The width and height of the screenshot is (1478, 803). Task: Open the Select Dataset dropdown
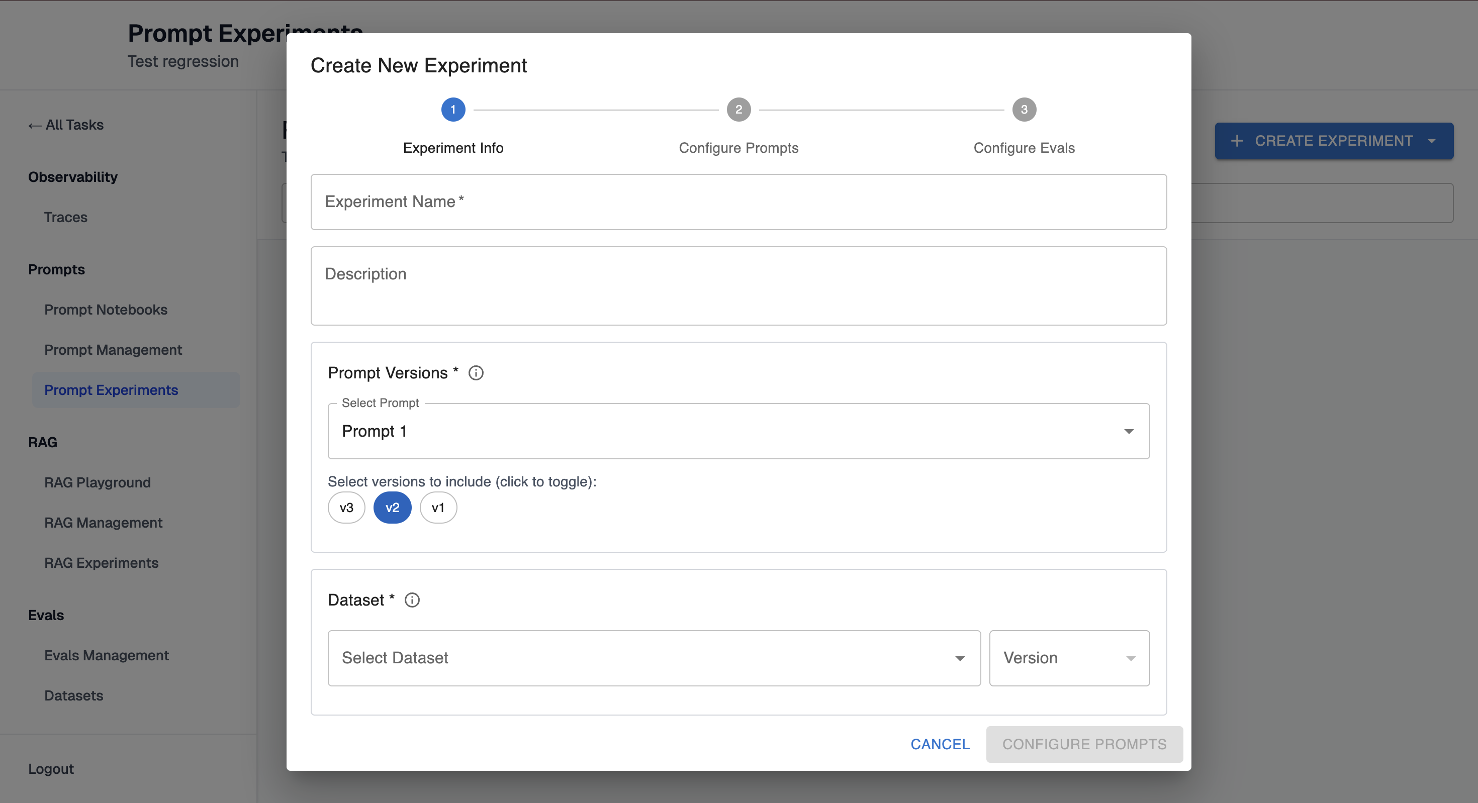click(654, 658)
